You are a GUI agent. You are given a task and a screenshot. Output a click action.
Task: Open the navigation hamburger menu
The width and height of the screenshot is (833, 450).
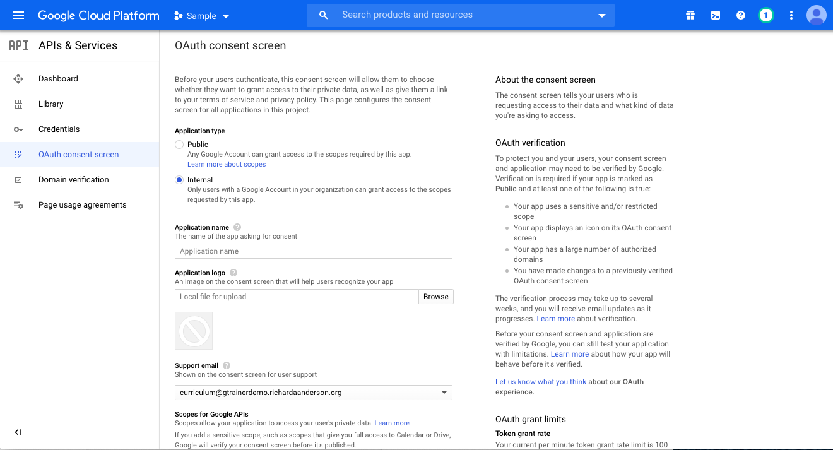click(18, 15)
